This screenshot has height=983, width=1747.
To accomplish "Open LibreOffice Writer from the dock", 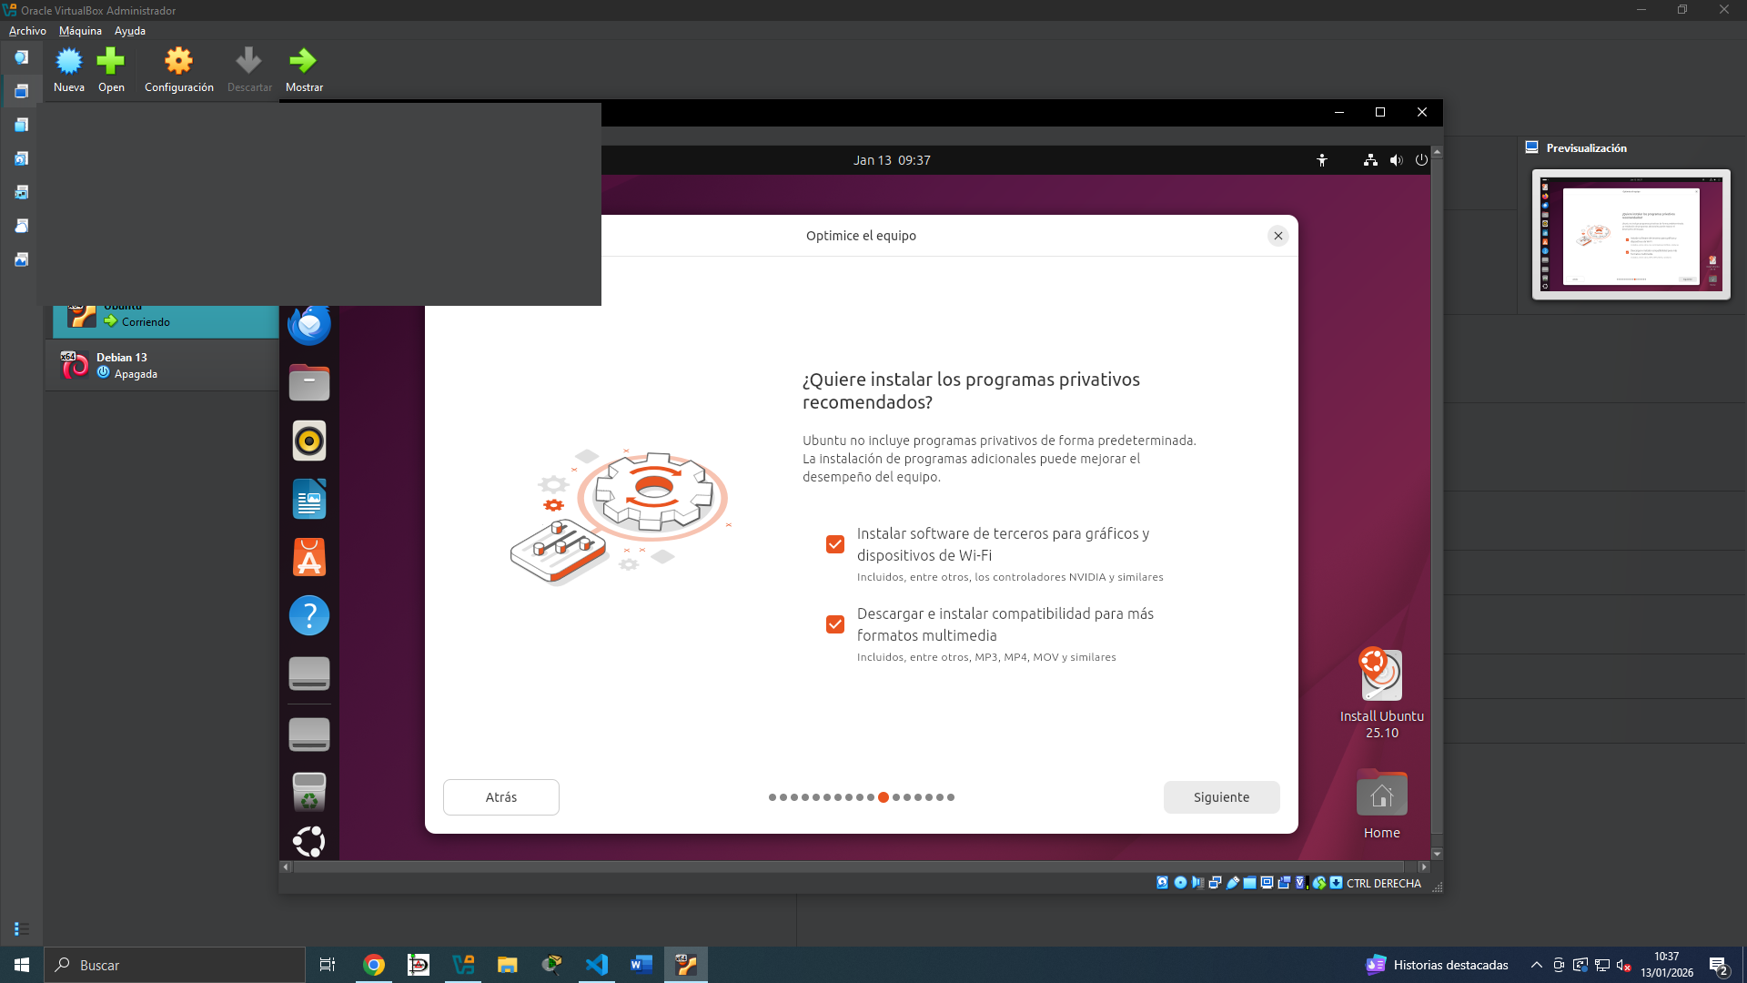I will tap(309, 500).
